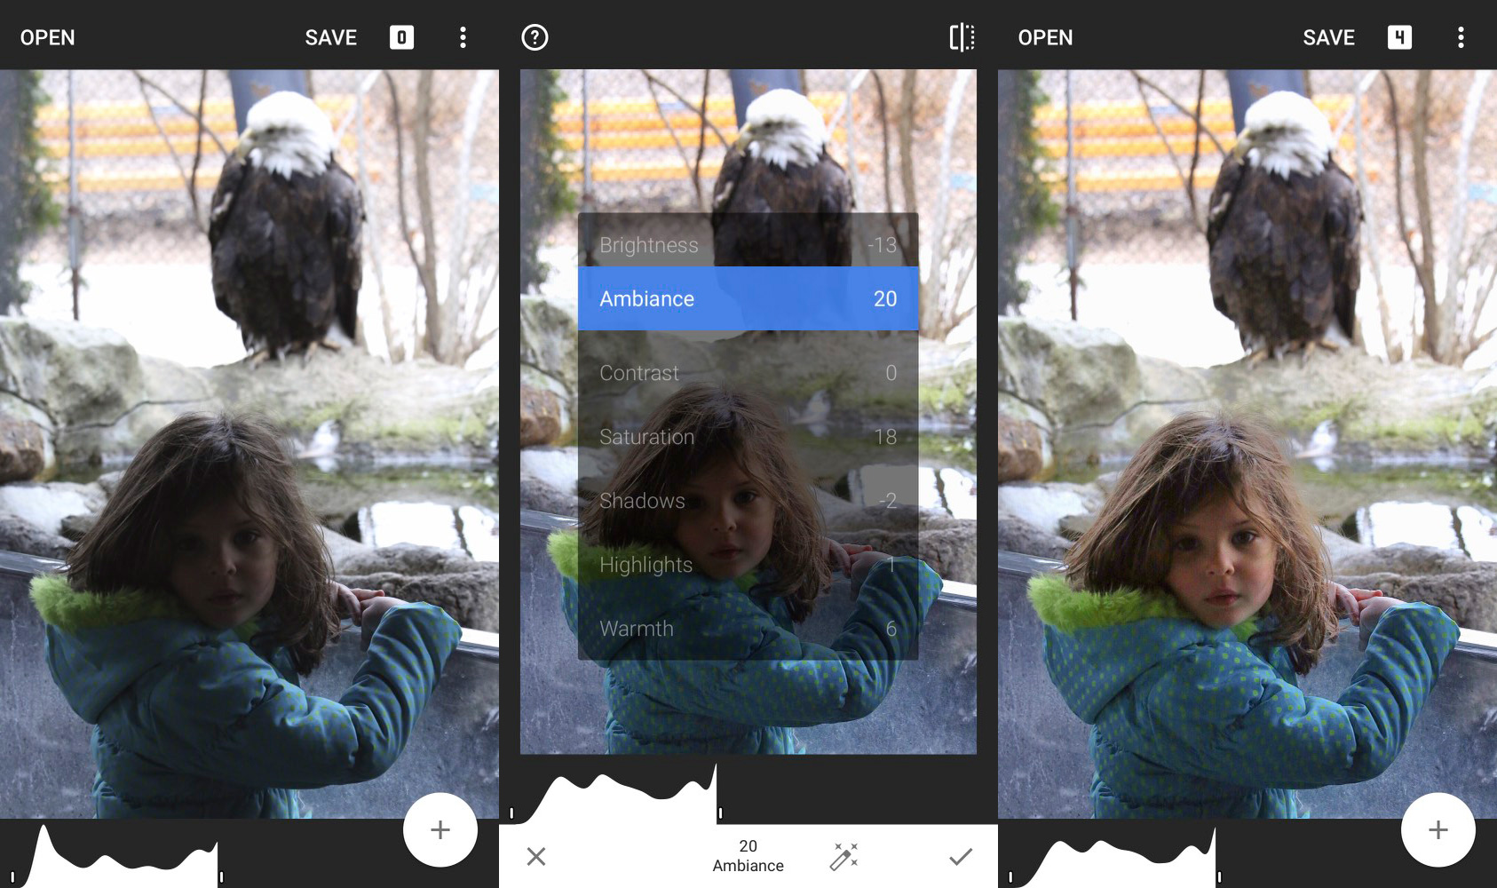Select the Brightness adjustment
The image size is (1497, 888).
coord(747,244)
